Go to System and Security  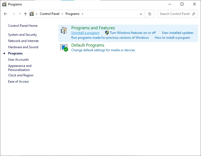pos(22,35)
